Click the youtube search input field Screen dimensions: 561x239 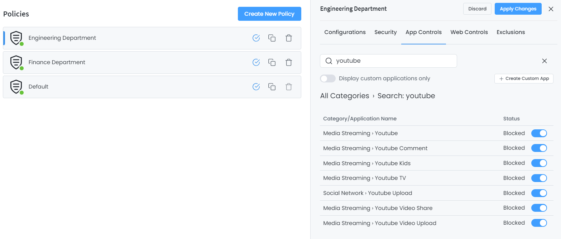tap(394, 61)
